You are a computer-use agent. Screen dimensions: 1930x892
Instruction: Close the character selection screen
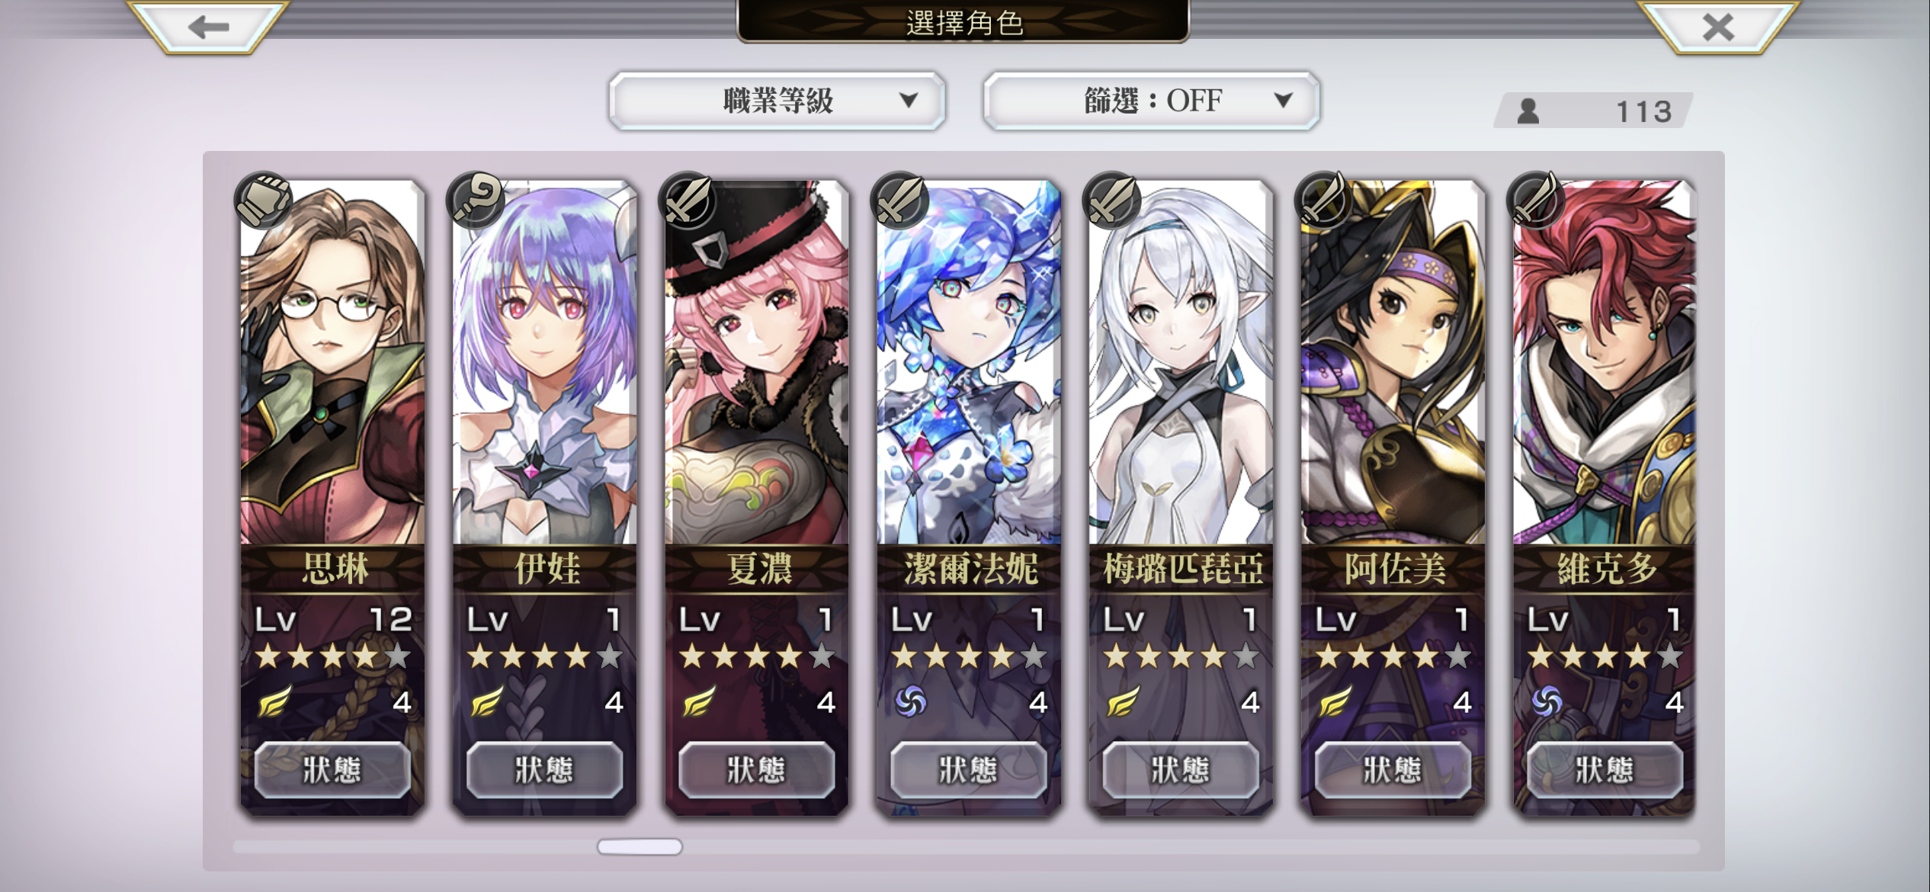pos(1718,27)
